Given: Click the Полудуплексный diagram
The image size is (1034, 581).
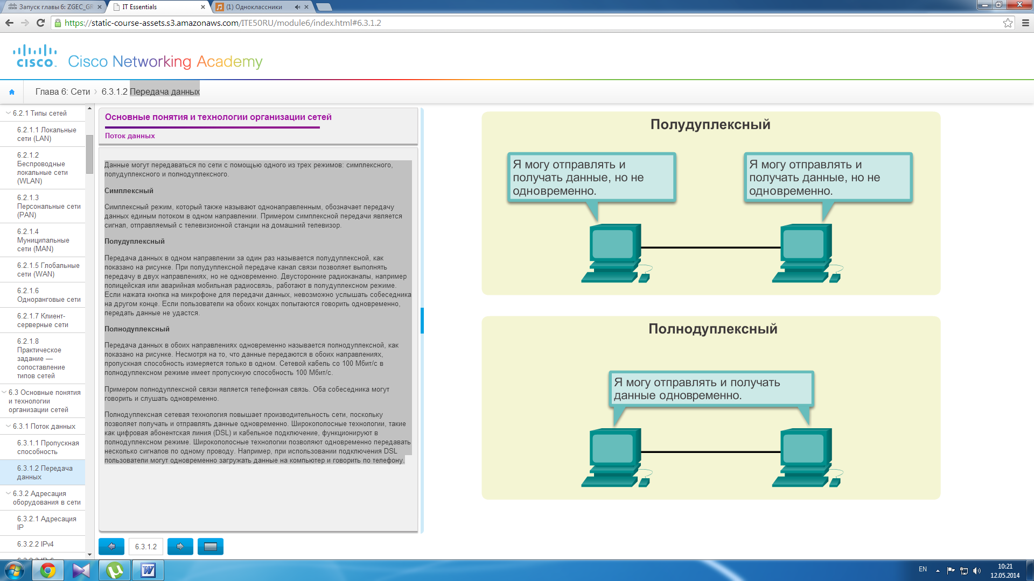Looking at the screenshot, I should point(711,203).
